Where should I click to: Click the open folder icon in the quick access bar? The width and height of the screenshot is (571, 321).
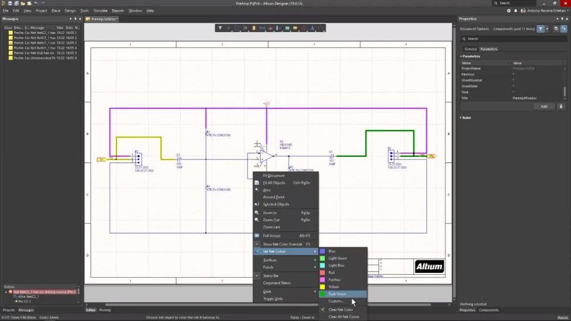(23, 4)
